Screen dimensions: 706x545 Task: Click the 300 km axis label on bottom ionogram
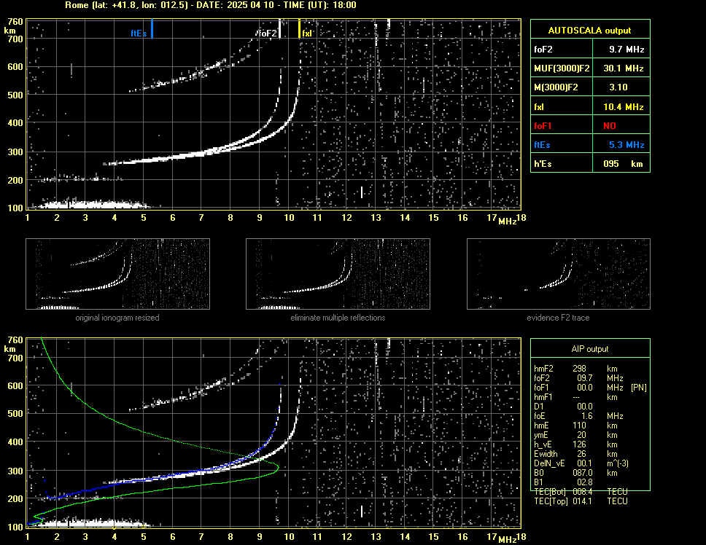(x=15, y=471)
